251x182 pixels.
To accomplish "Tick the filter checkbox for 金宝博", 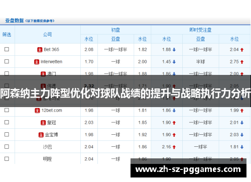I will [7, 134].
